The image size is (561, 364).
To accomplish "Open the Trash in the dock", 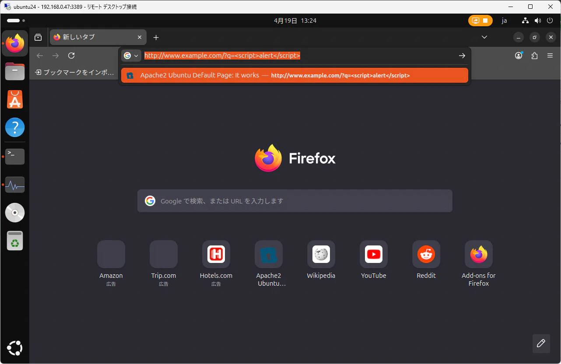I will 15,241.
